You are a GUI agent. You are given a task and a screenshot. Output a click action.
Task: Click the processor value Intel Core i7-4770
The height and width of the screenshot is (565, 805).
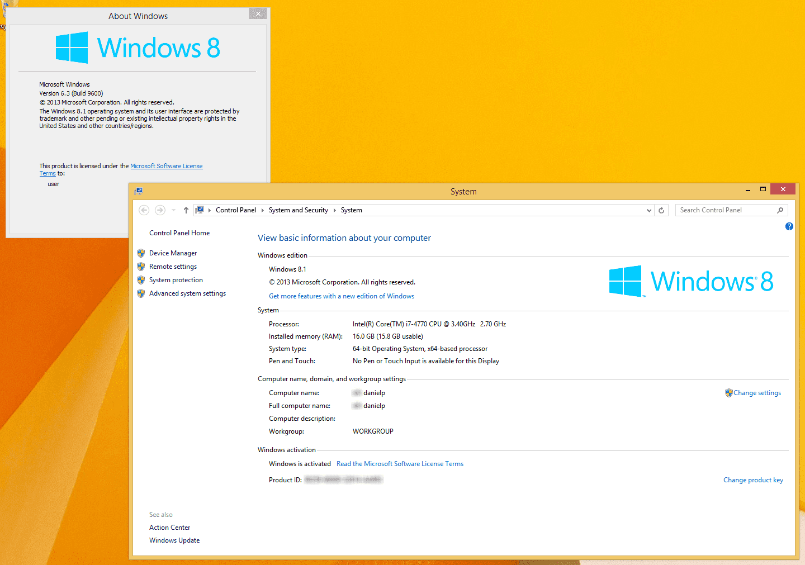[x=429, y=324]
